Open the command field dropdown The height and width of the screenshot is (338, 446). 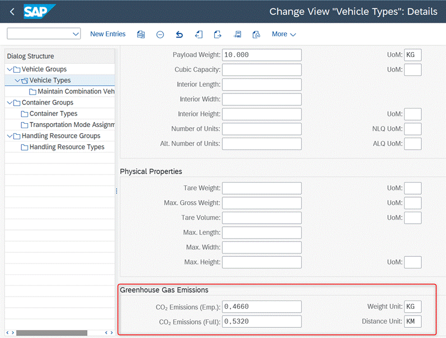(76, 34)
